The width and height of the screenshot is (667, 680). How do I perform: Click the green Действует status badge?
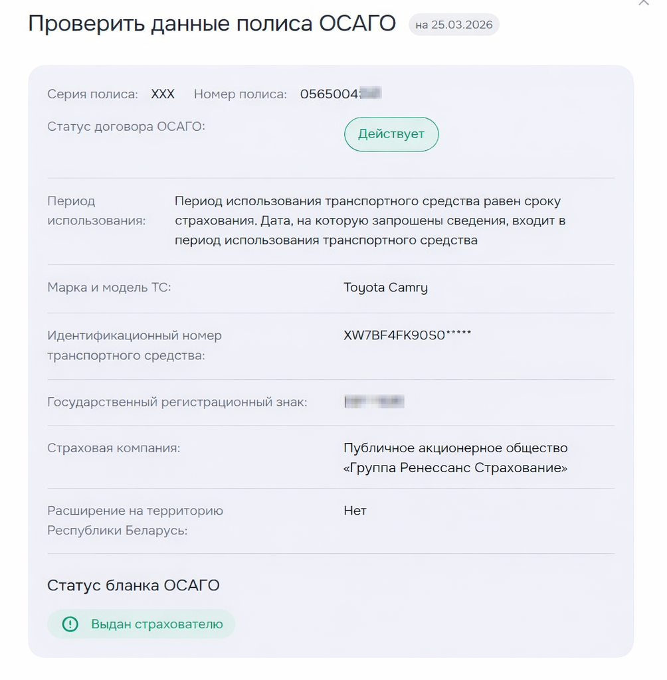[x=391, y=133]
